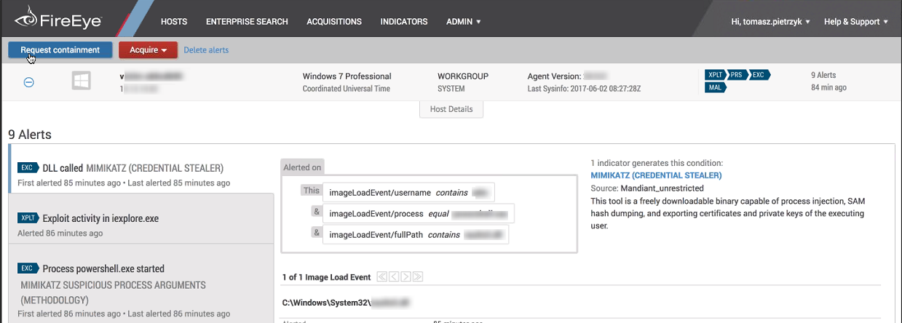
Task: Go to last image load event
Action: click(x=417, y=277)
